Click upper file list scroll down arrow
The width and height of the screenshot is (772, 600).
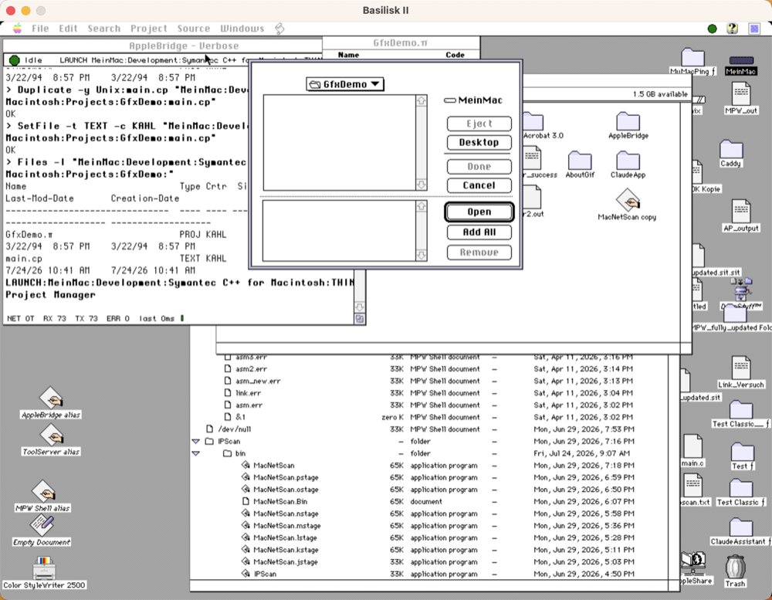pos(422,185)
